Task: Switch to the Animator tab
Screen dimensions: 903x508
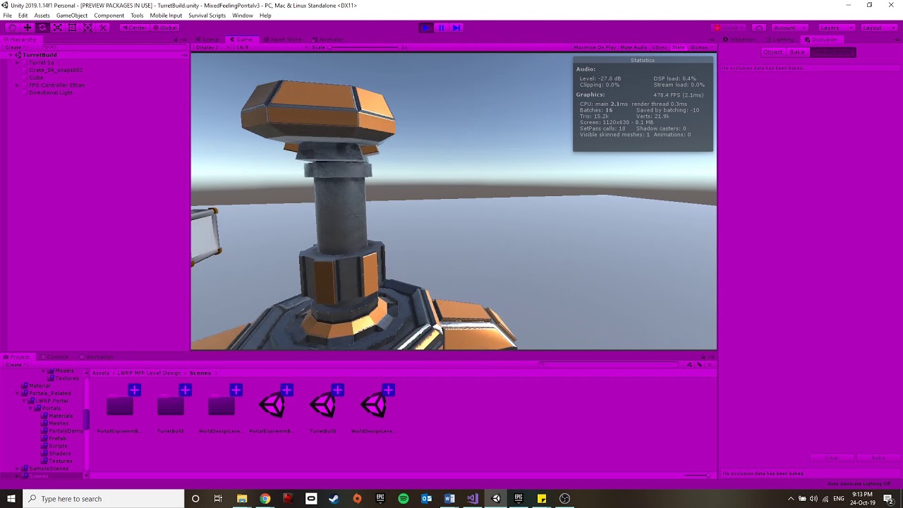Action: point(328,40)
